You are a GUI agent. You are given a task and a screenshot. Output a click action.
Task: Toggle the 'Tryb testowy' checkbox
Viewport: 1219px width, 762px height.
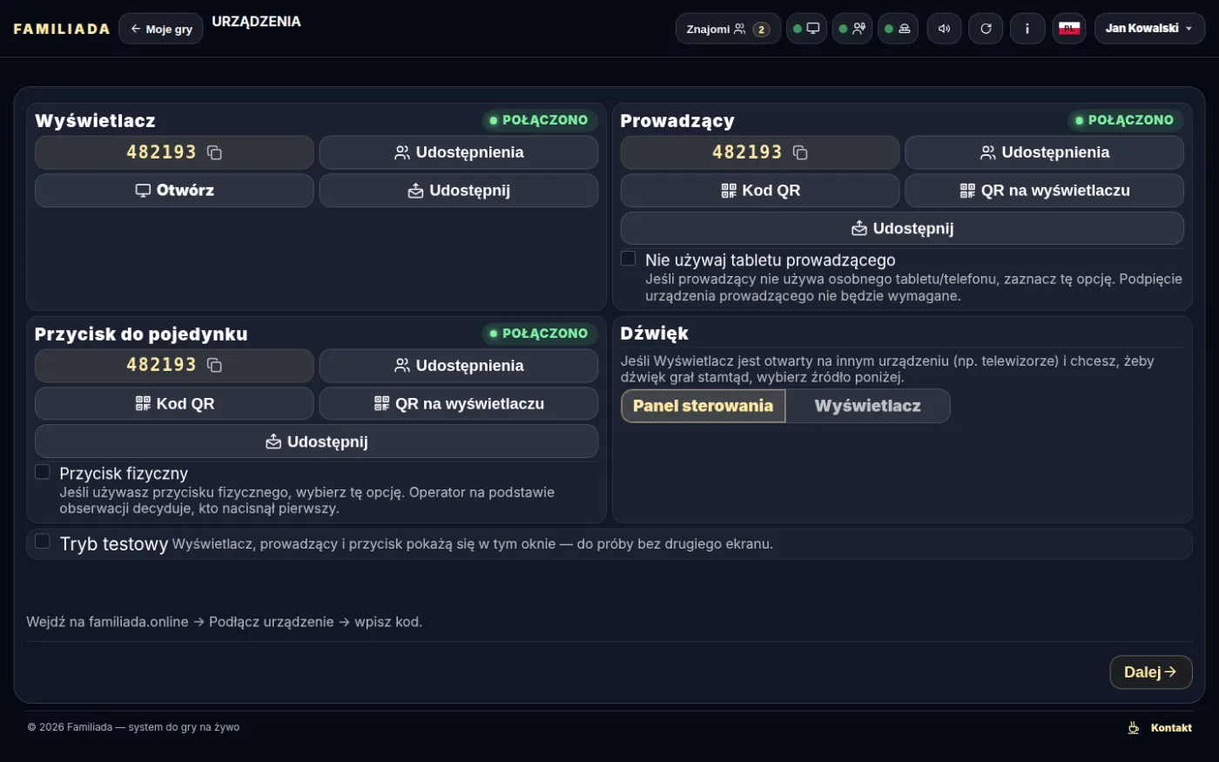42,542
